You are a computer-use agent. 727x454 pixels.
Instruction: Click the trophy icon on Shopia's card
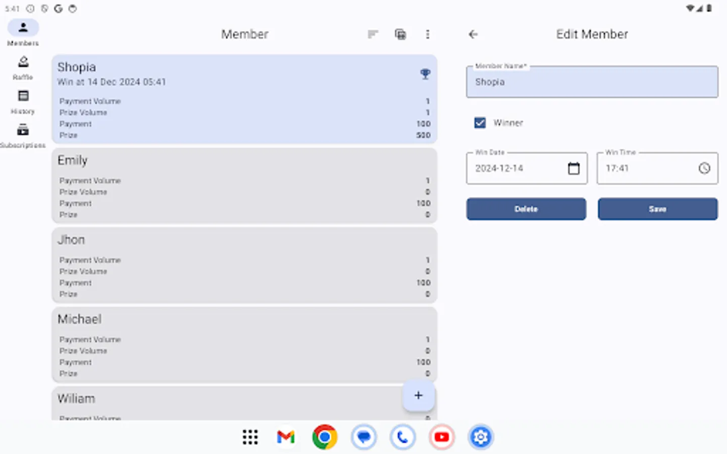pyautogui.click(x=425, y=74)
